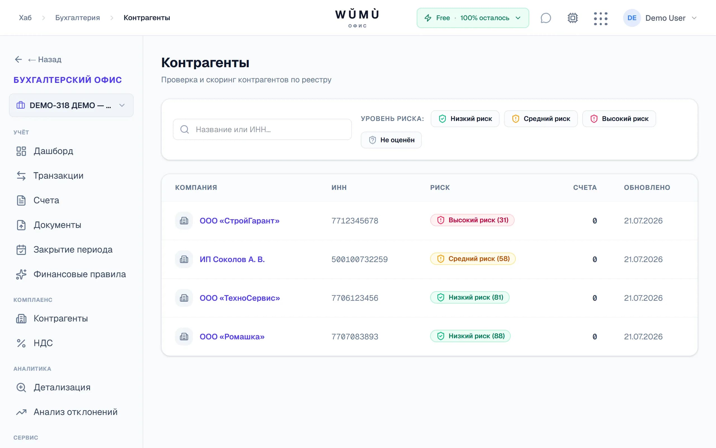Image resolution: width=716 pixels, height=448 pixels.
Task: Open ООО «СтройГарант» company link
Action: [x=239, y=221]
